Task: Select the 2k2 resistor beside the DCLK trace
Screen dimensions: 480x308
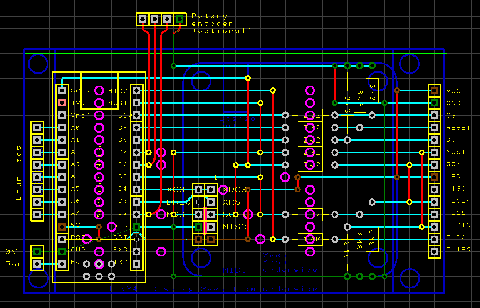Action: pos(310,214)
